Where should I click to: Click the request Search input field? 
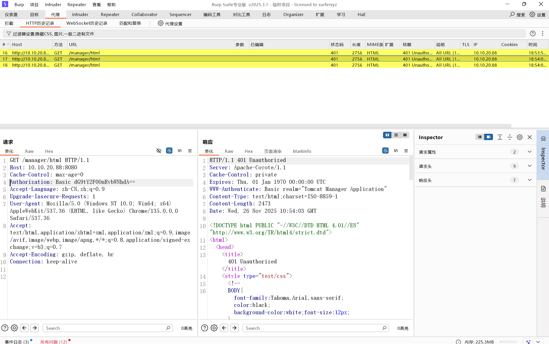tap(104, 328)
